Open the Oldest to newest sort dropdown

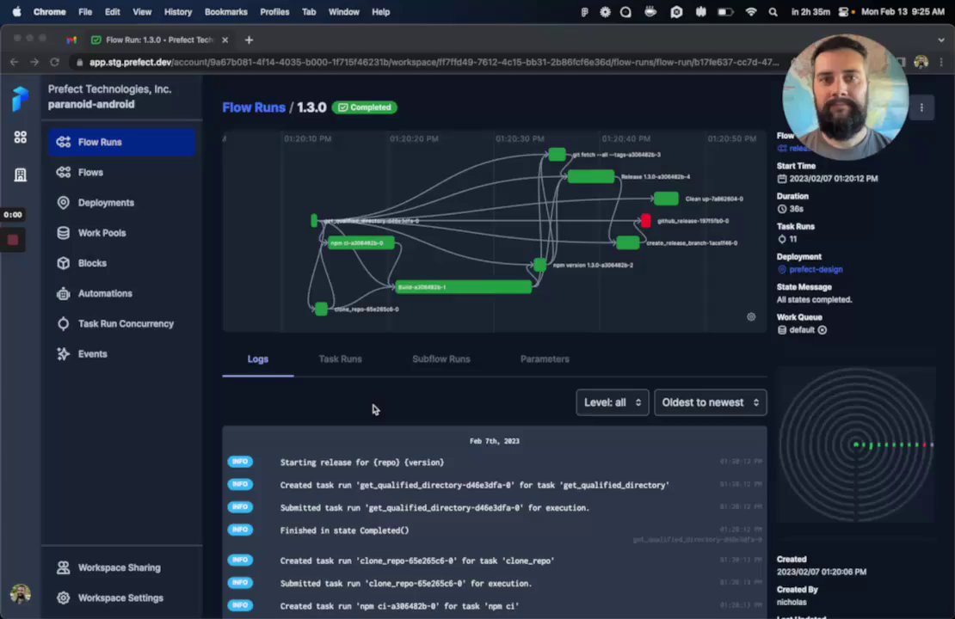point(710,402)
